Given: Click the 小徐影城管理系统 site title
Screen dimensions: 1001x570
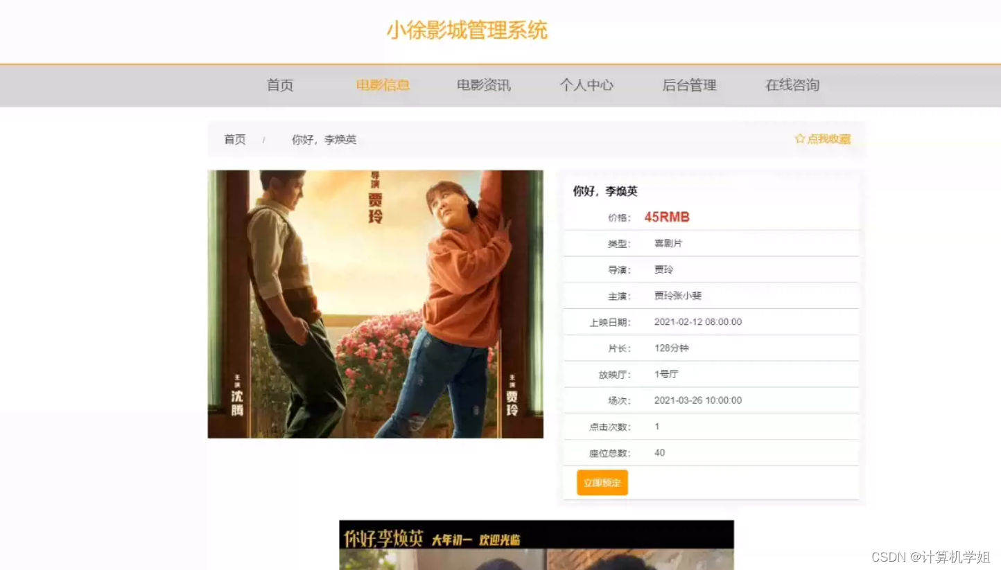Looking at the screenshot, I should pos(467,30).
